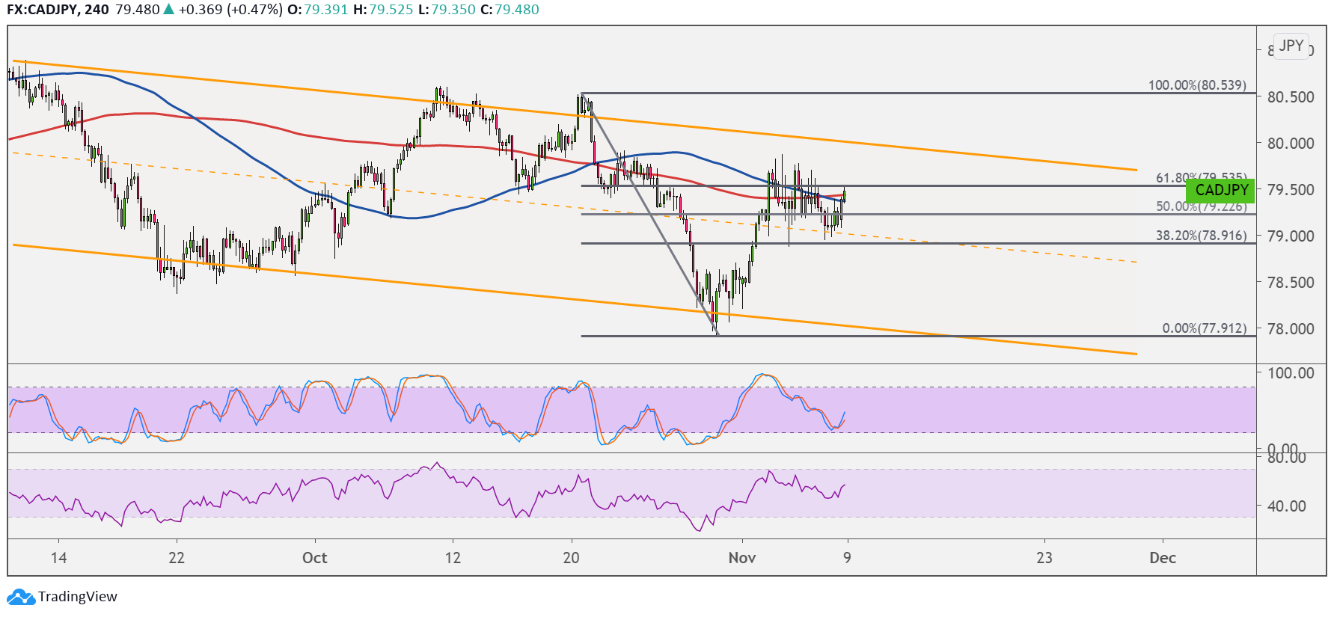This screenshot has width=1334, height=617.
Task: Click the 23 date label on time axis
Action: coord(1044,558)
